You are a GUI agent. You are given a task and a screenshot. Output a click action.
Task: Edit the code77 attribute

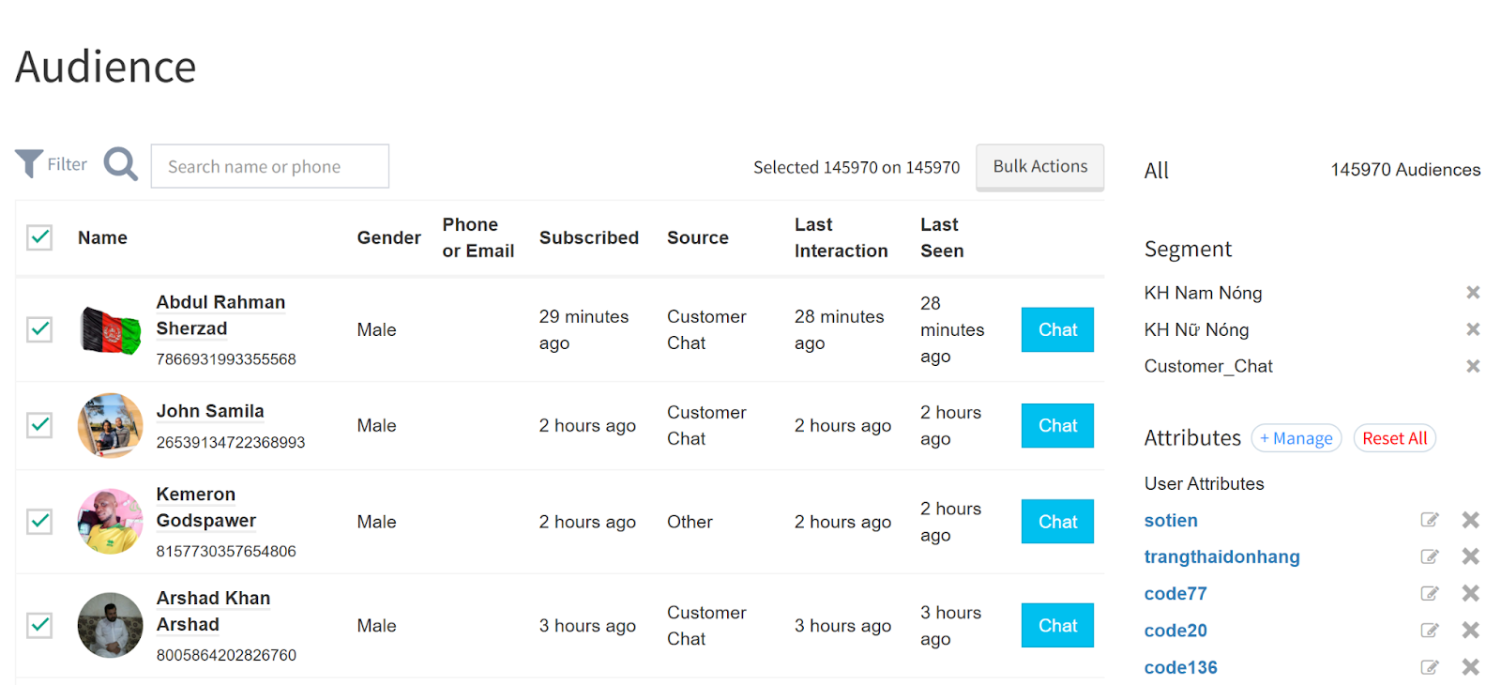click(x=1430, y=593)
